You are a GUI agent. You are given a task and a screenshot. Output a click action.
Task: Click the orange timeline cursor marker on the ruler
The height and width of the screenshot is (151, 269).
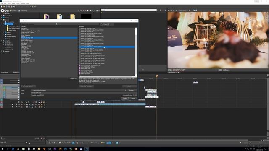(157, 76)
